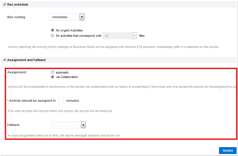Click the assignment minutes input field
This screenshot has height=156, width=238.
click(61, 101)
